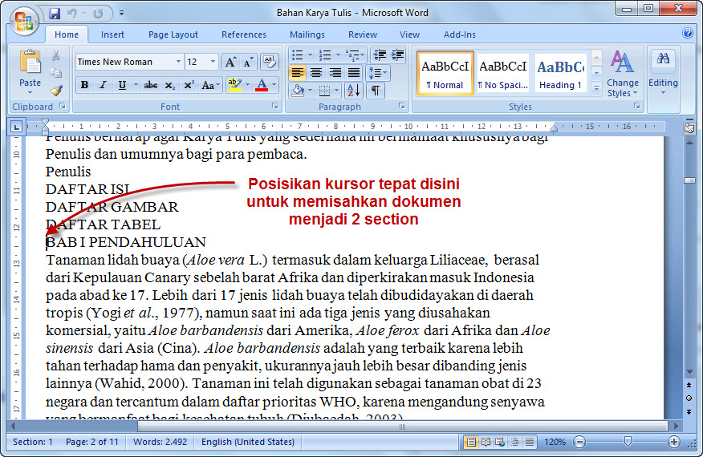Open the Change Styles menu
This screenshot has height=457, width=703.
[x=622, y=75]
